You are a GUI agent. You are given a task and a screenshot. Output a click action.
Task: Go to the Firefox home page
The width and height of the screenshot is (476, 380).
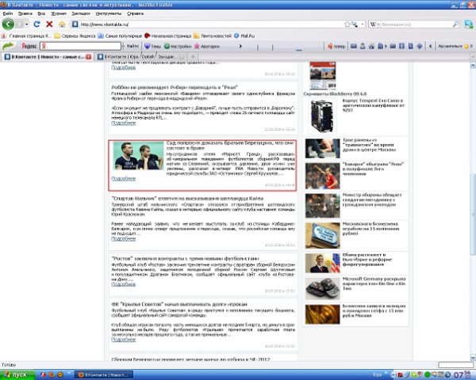point(62,24)
